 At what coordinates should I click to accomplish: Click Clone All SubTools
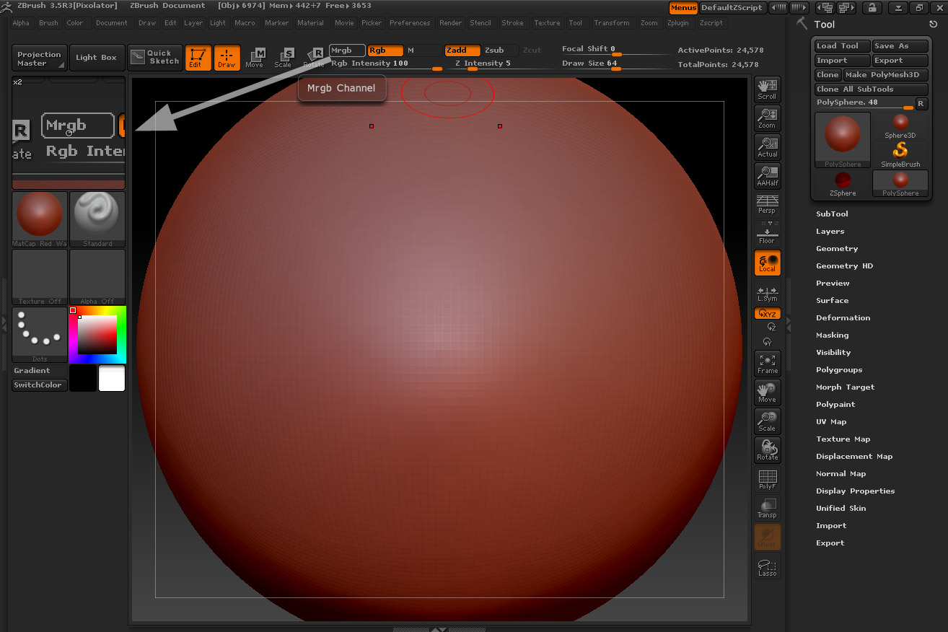(x=872, y=89)
